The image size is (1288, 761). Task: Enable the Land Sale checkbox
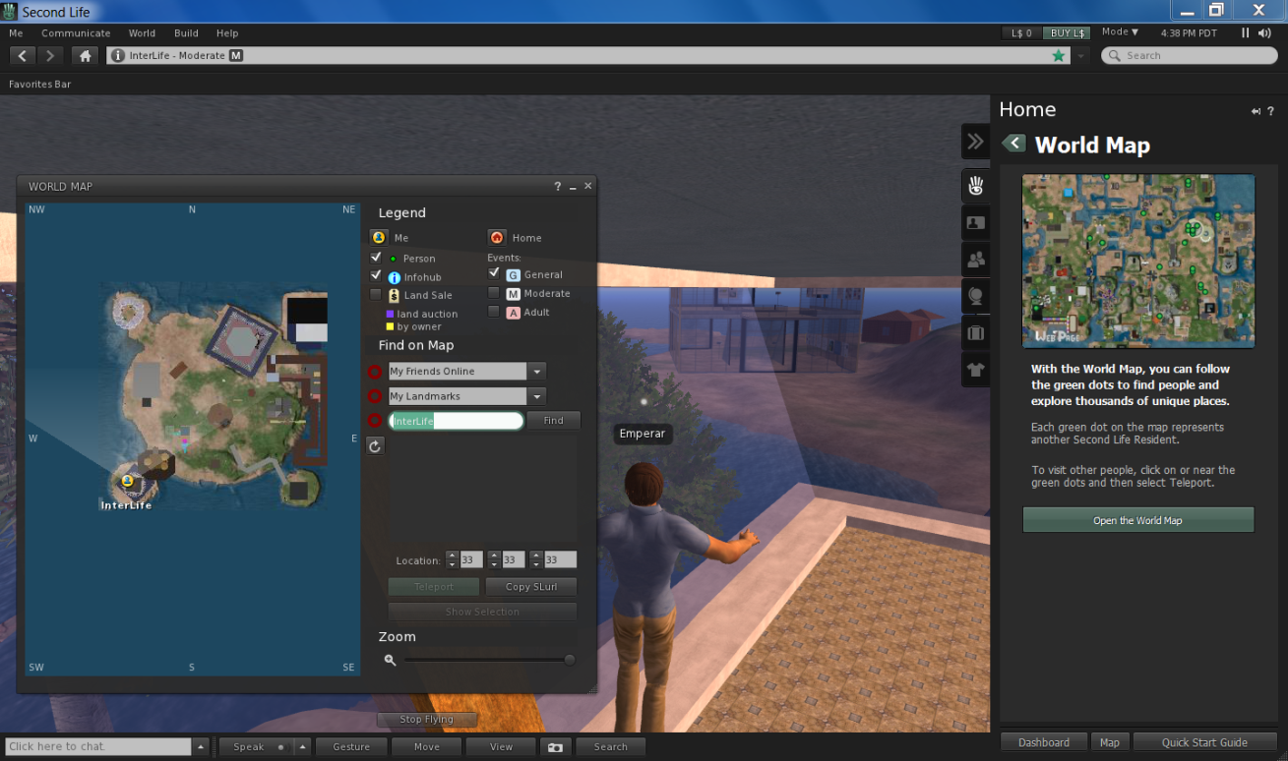375,294
